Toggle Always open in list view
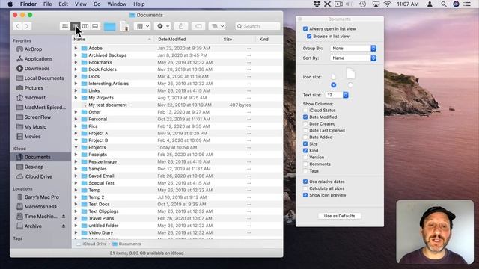Image resolution: width=479 pixels, height=269 pixels. (305, 28)
